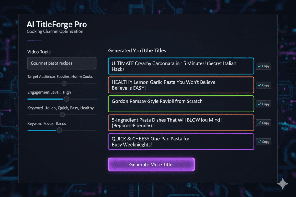296x197 pixels.
Task: Click the Generated YouTube Titles header
Action: pos(137,50)
